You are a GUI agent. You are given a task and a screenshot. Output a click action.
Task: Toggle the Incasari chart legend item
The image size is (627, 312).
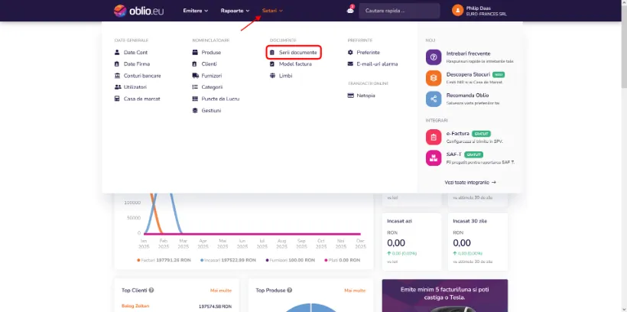(x=228, y=260)
